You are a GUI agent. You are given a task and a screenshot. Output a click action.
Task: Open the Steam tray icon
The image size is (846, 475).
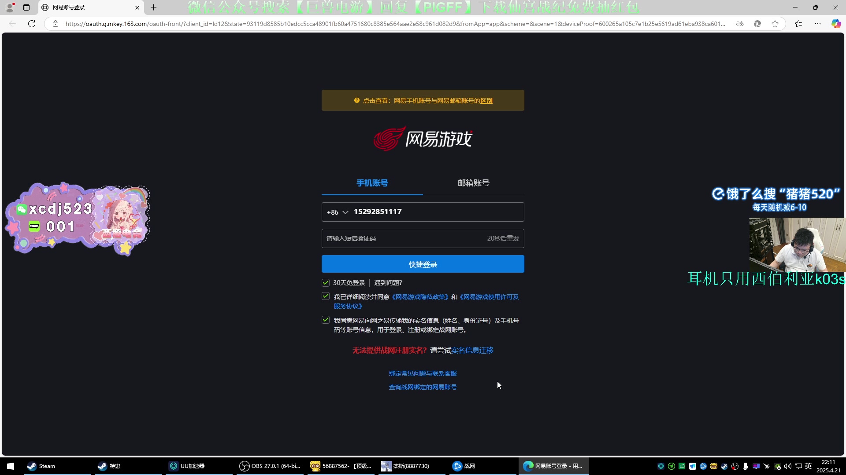(x=724, y=466)
